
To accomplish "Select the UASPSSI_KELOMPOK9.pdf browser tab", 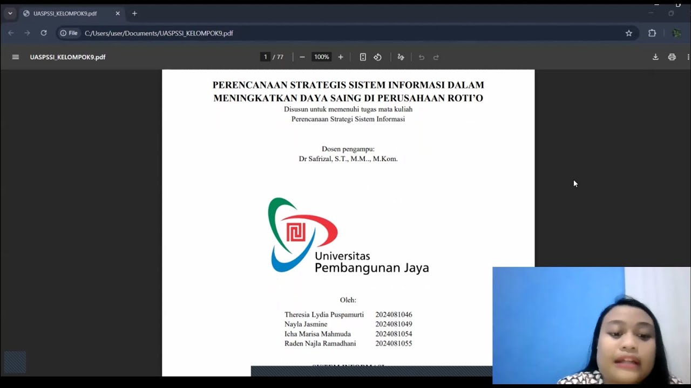I will (72, 13).
